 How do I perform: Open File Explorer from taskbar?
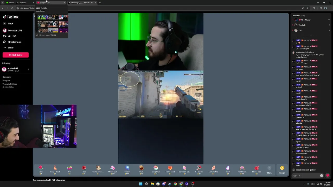(152, 184)
